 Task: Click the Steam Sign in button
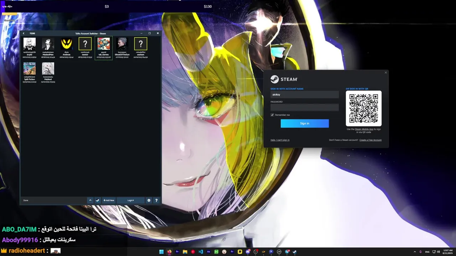click(x=305, y=123)
